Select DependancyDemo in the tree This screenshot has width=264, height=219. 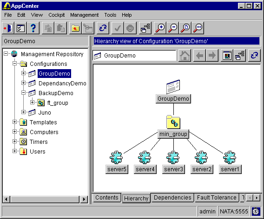click(62, 84)
